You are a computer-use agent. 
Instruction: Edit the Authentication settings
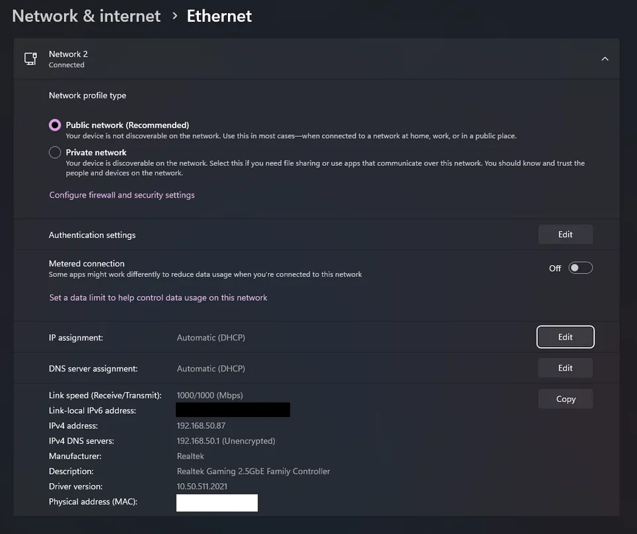pyautogui.click(x=565, y=235)
